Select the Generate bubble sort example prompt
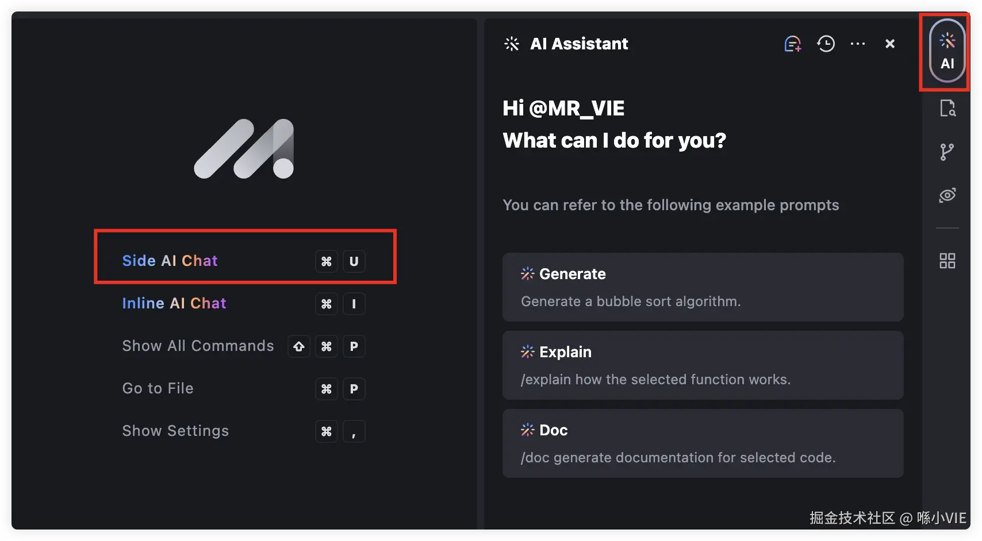 point(703,287)
